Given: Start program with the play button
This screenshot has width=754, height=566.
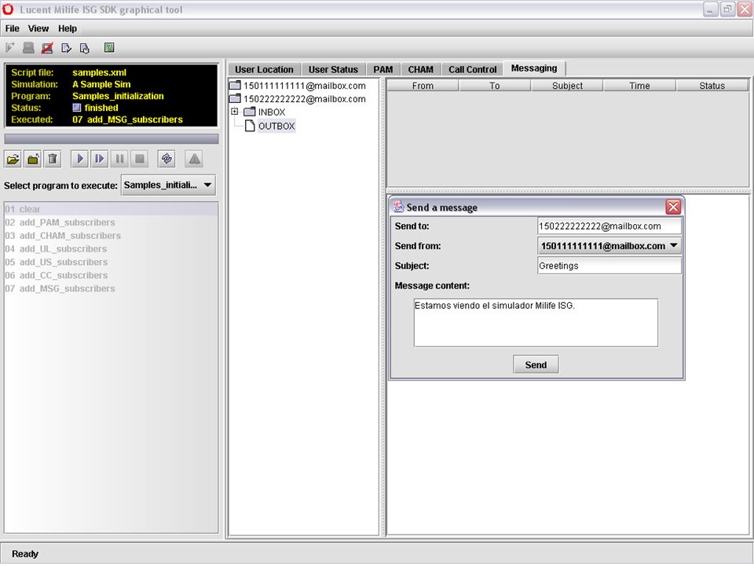Looking at the screenshot, I should [80, 159].
